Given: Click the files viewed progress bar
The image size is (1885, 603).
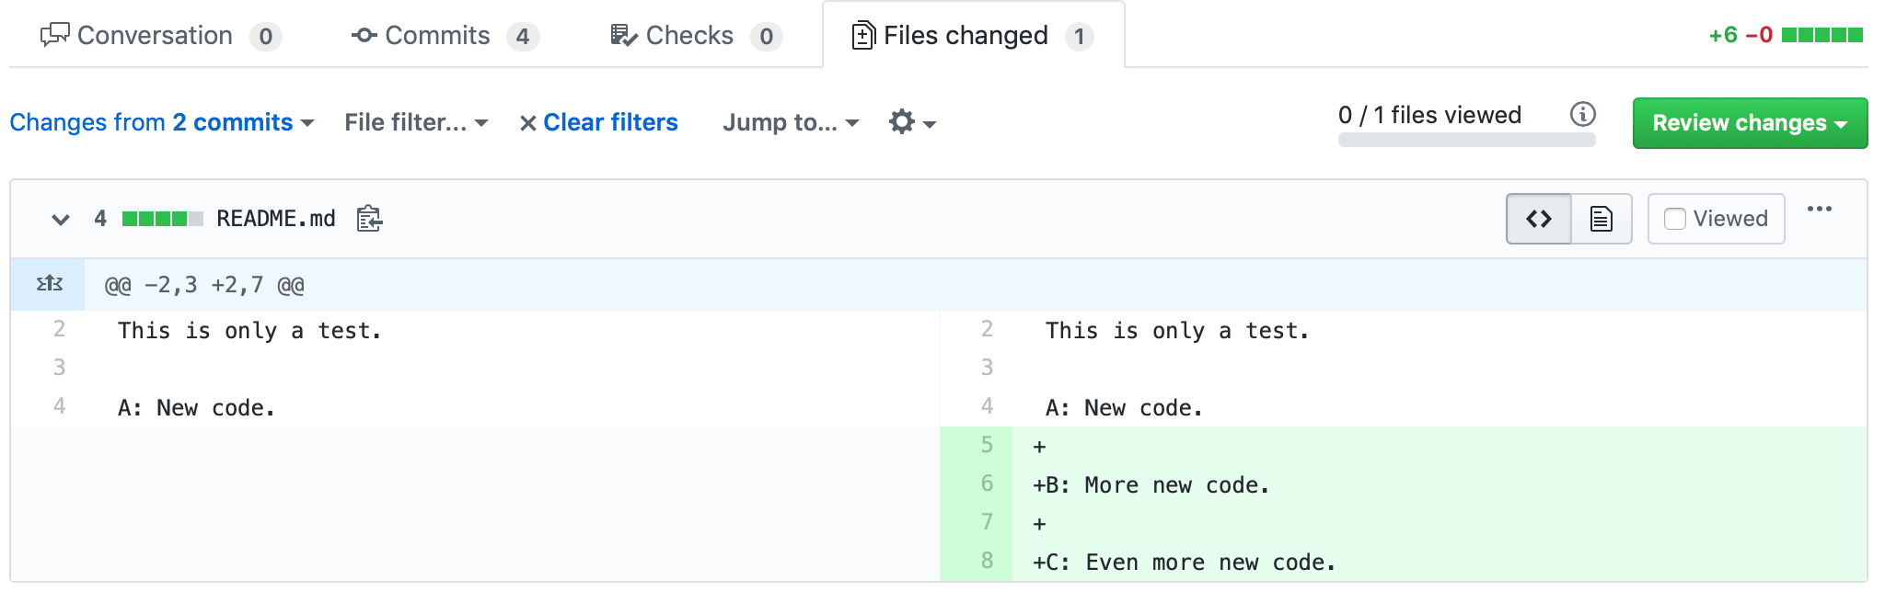Looking at the screenshot, I should pos(1466,140).
